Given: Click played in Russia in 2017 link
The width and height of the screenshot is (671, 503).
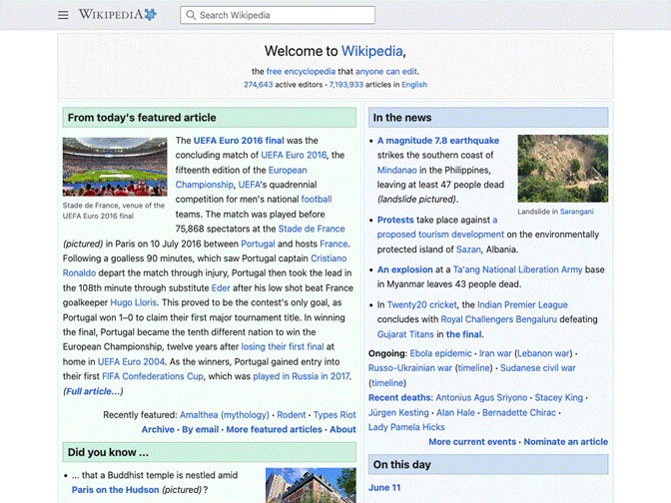Looking at the screenshot, I should pyautogui.click(x=302, y=376).
